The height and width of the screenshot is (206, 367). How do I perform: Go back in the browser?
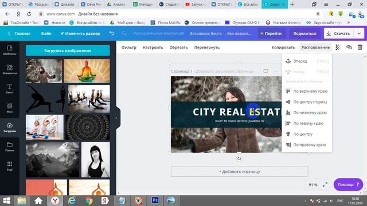click(7, 14)
